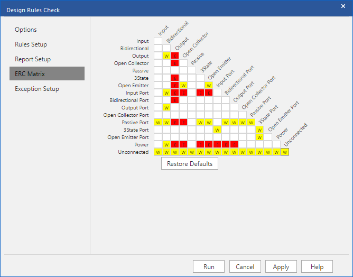Run the design rules check
353x277 pixels.
(x=209, y=266)
